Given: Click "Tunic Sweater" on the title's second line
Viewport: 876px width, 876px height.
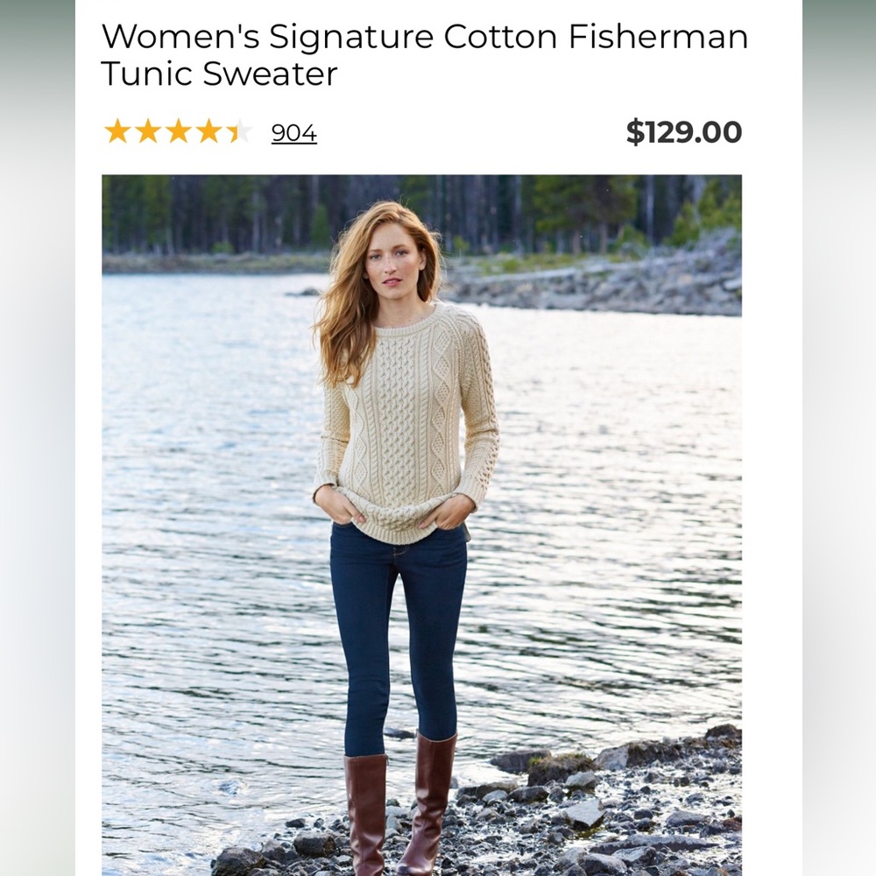Looking at the screenshot, I should [x=219, y=74].
